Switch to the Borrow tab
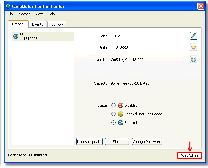208x168 pixels. click(x=57, y=24)
